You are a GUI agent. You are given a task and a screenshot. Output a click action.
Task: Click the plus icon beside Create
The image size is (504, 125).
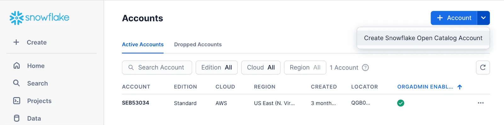pos(16,42)
